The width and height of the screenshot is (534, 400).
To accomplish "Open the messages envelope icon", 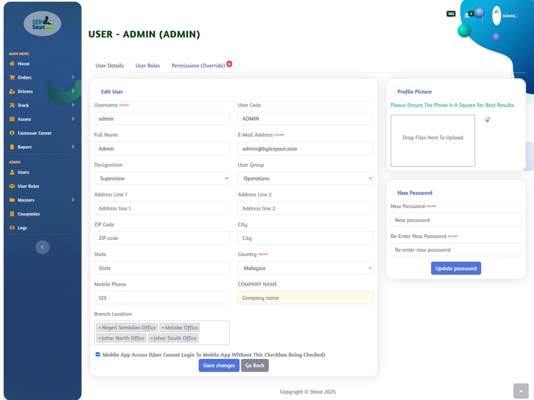I will (x=467, y=15).
